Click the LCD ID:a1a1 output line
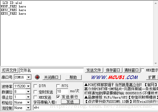 point(12,3)
